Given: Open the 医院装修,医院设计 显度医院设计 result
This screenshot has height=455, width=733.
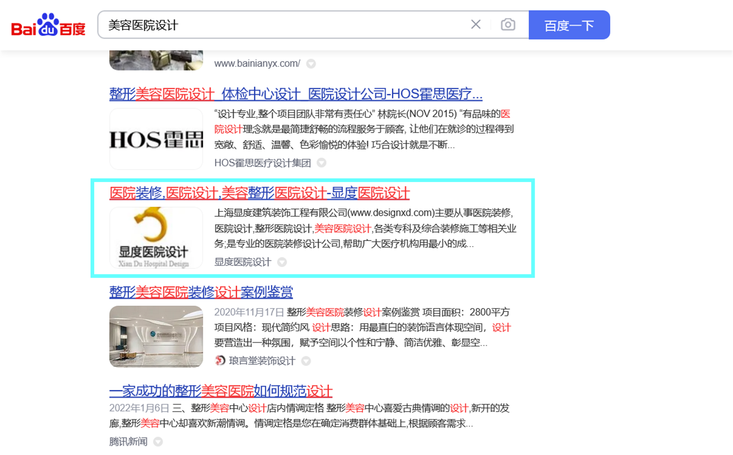Looking at the screenshot, I should pos(259,193).
